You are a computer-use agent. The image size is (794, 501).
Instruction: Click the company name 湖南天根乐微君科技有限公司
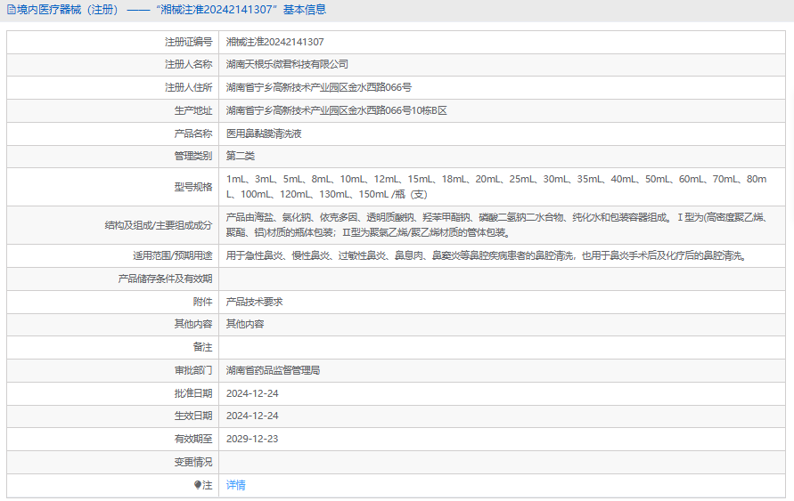click(x=287, y=64)
